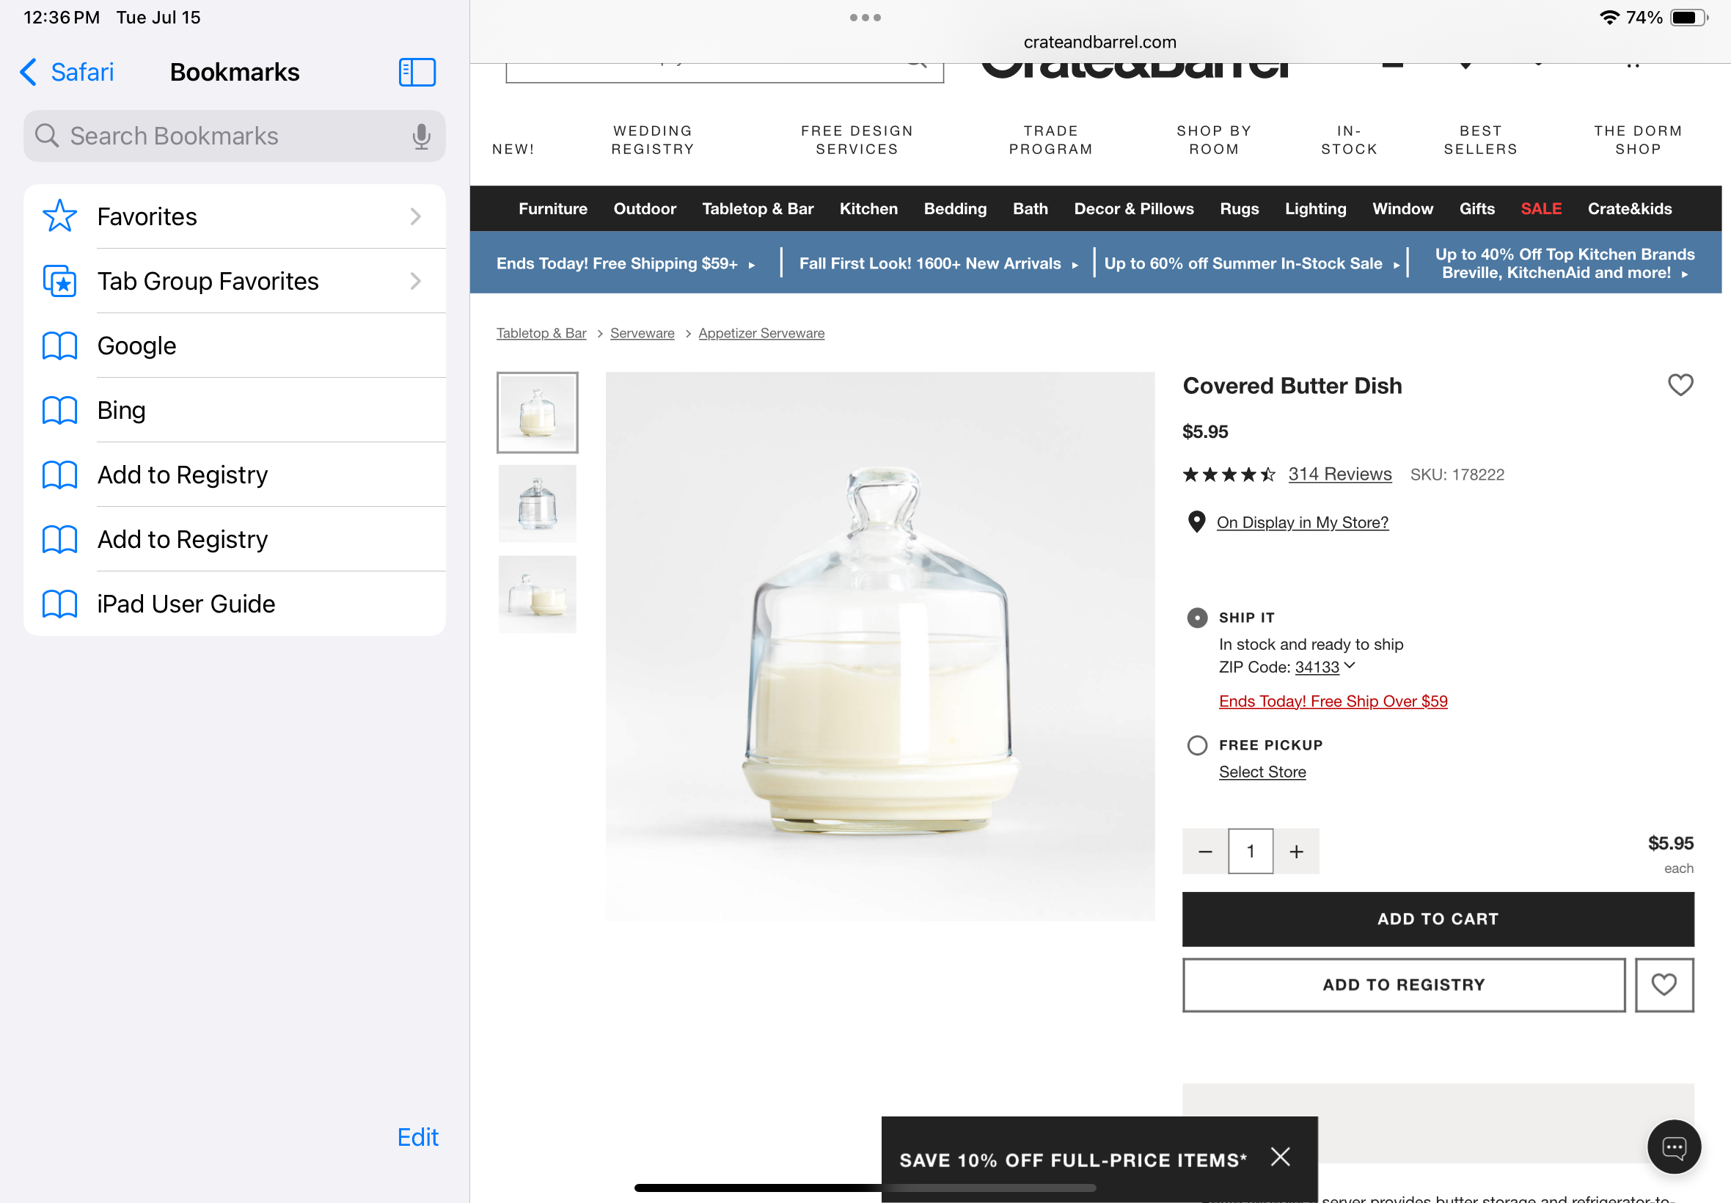
Task: Open the Tabletop & Bar menu
Action: 758,209
